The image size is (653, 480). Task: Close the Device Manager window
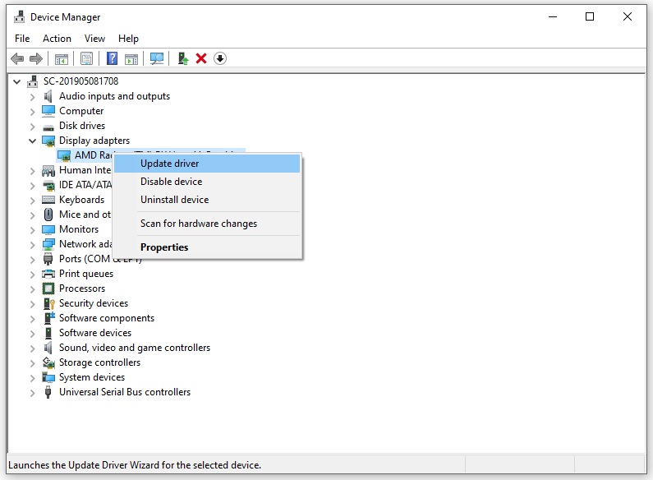point(628,16)
